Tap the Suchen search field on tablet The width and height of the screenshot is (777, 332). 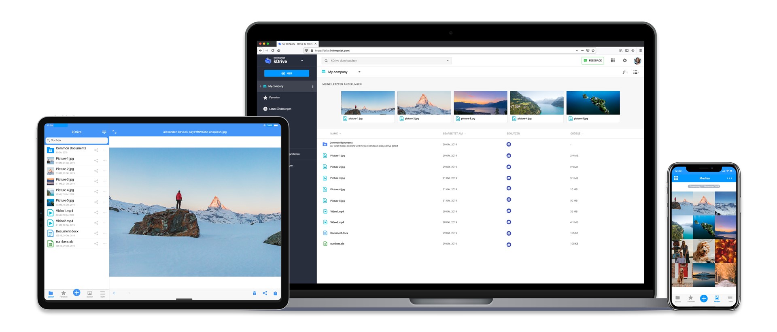(x=77, y=140)
